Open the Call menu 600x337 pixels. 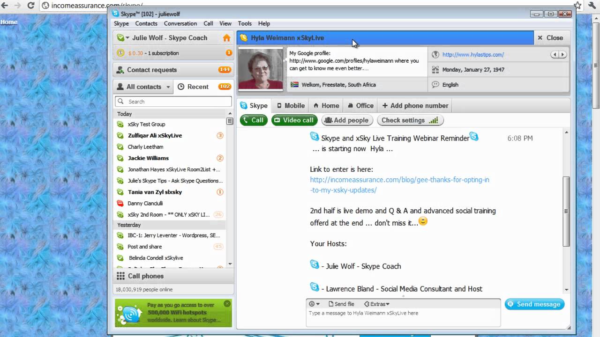tap(208, 23)
